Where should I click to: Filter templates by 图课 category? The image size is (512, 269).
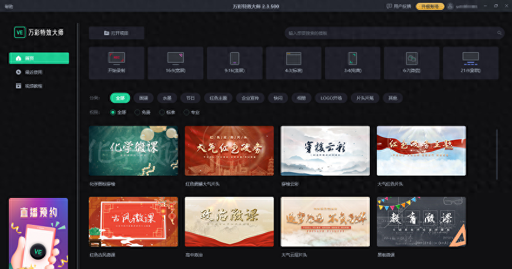click(143, 98)
